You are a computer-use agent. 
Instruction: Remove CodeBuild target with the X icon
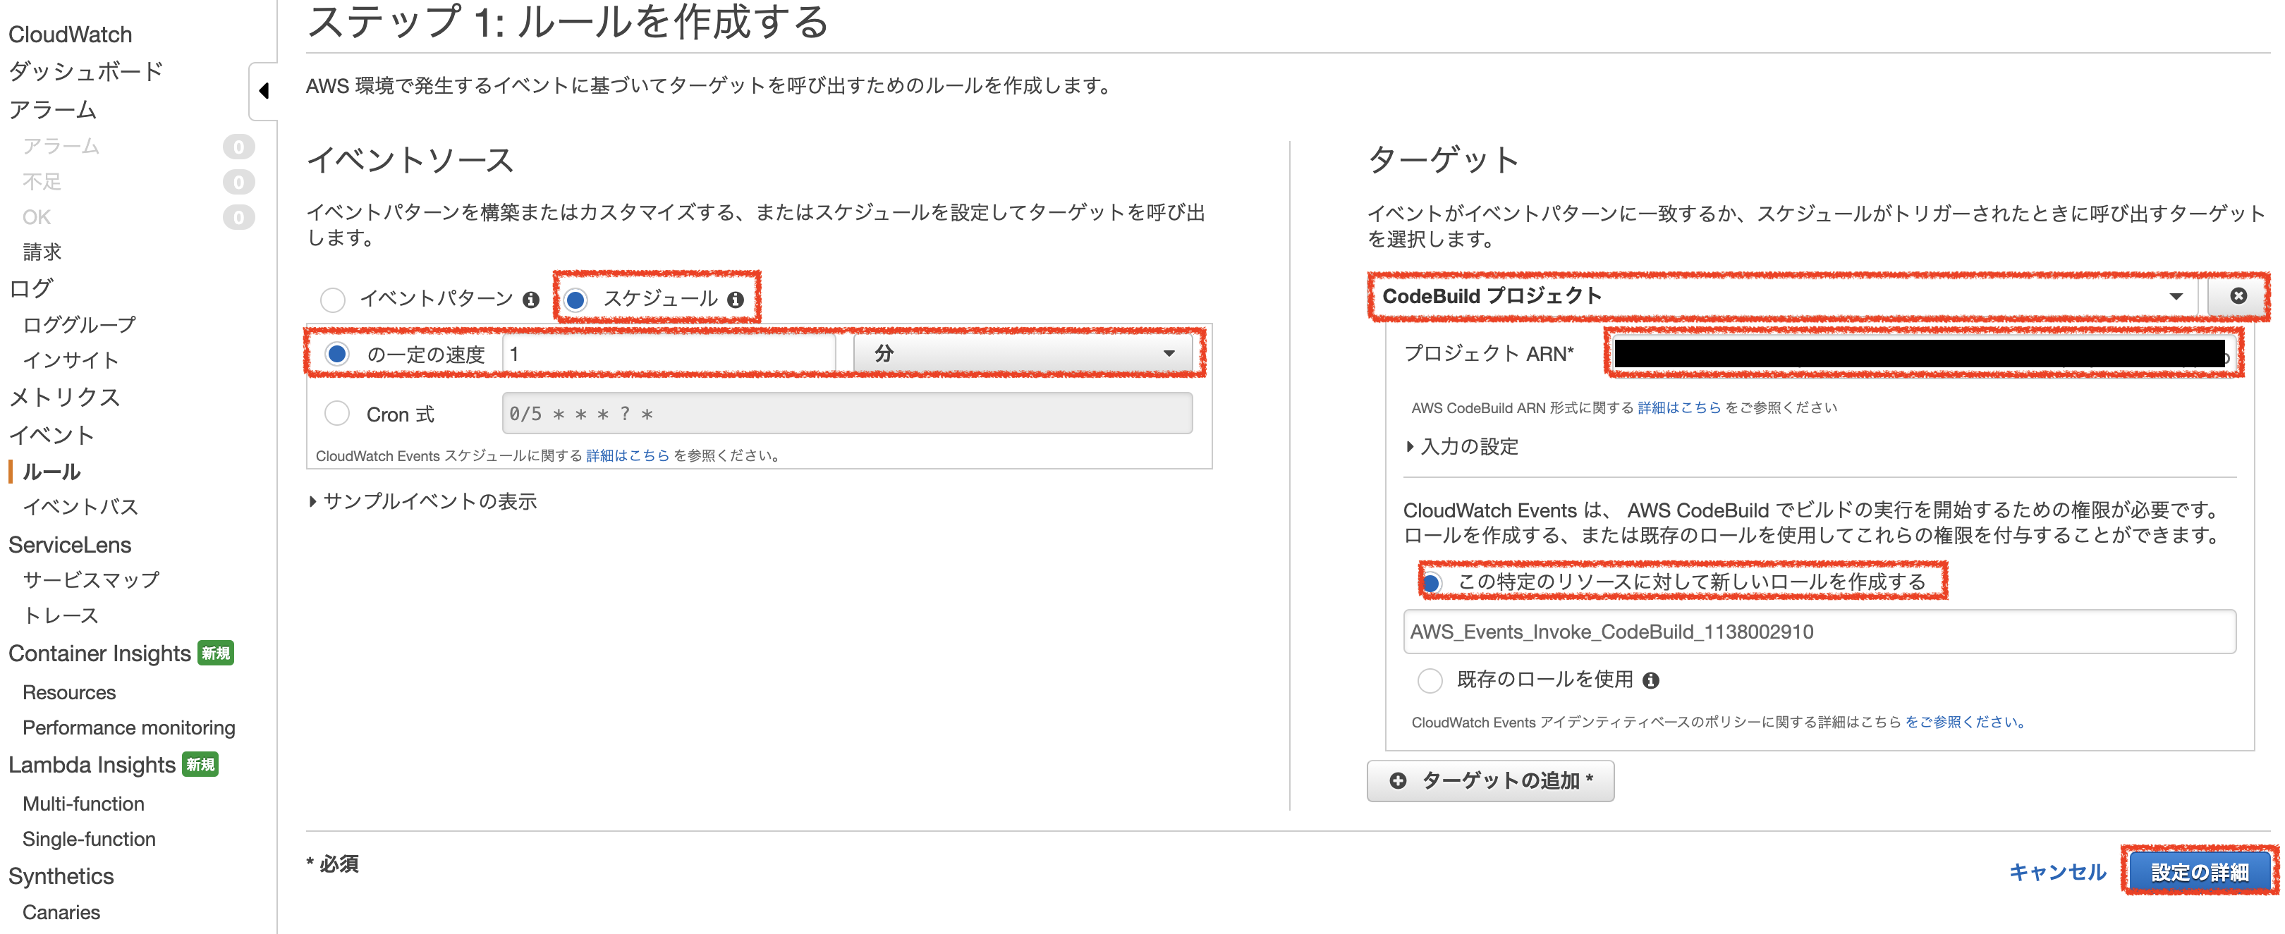pos(2238,295)
